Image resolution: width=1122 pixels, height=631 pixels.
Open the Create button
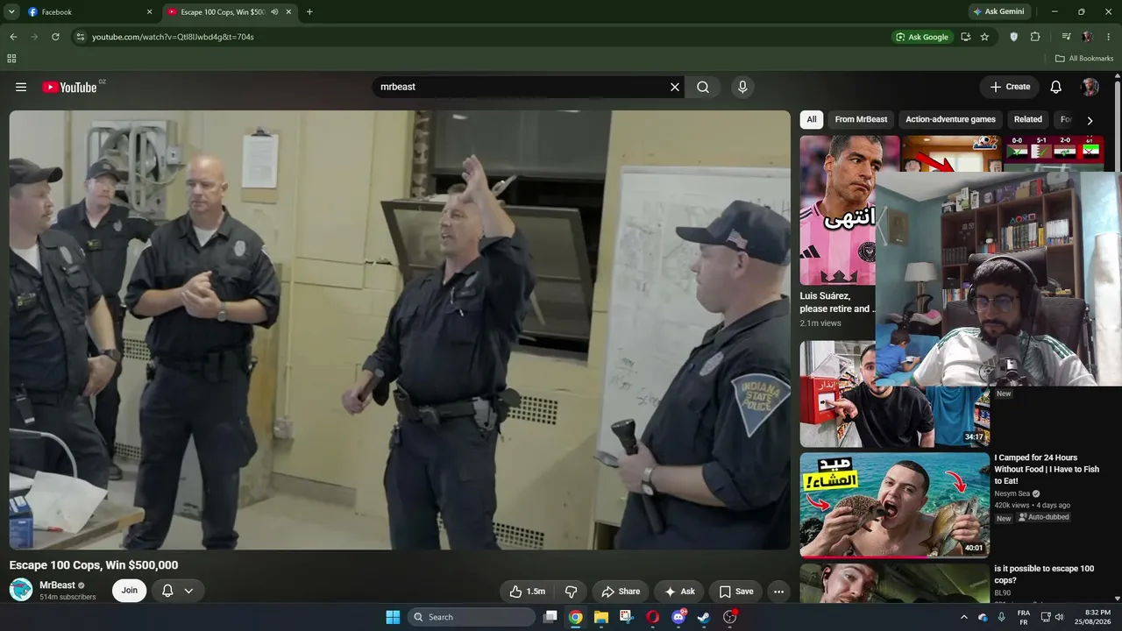[1010, 87]
